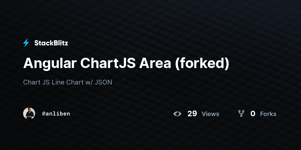Click the word "Area" in the heading
The width and height of the screenshot is (301, 150).
pyautogui.click(x=155, y=63)
